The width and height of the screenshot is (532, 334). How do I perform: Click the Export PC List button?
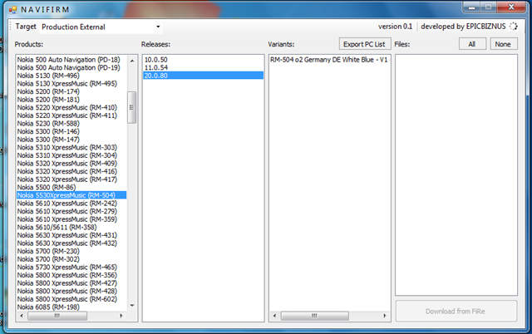coord(364,44)
